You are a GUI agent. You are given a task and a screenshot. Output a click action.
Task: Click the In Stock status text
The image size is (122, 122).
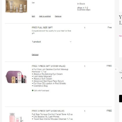point(81,4)
